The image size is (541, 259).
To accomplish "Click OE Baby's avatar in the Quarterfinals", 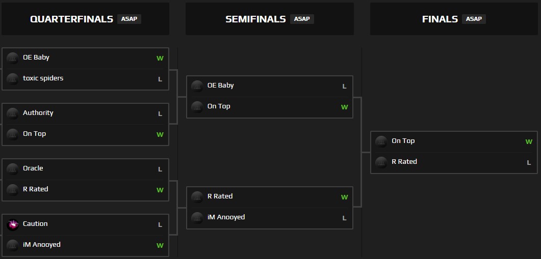I will click(x=13, y=58).
